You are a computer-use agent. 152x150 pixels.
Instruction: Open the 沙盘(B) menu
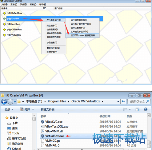23,5
